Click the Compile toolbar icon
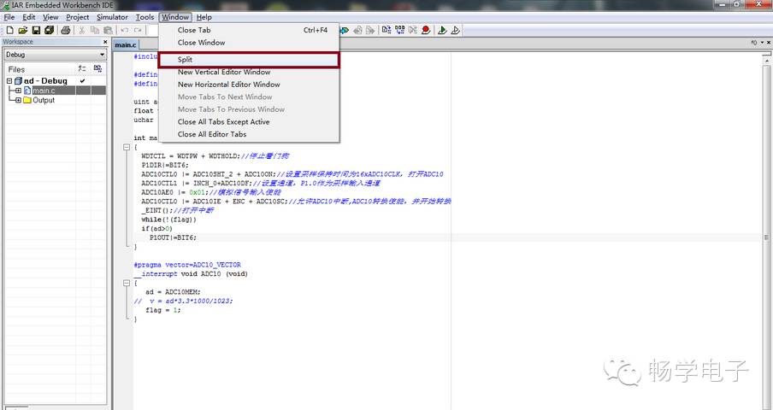 (x=386, y=30)
